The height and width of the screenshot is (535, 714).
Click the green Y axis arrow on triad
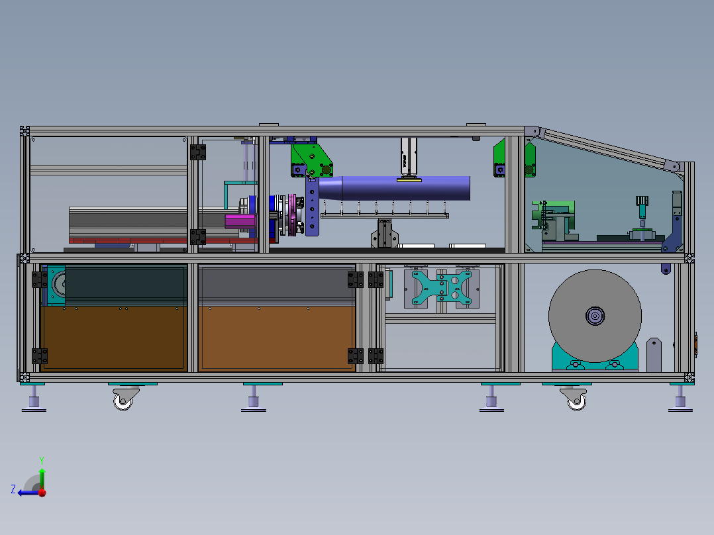click(x=42, y=477)
